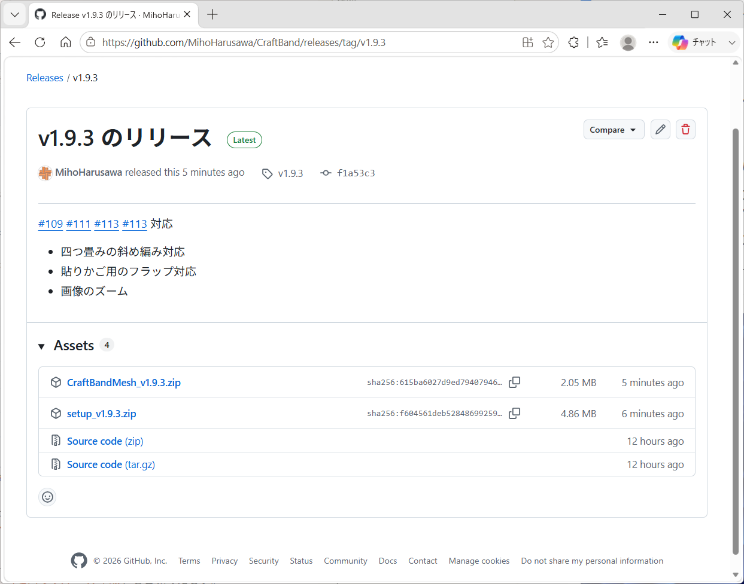This screenshot has width=744, height=584.
Task: Click the page vertical scrollbar thumb
Action: [736, 341]
